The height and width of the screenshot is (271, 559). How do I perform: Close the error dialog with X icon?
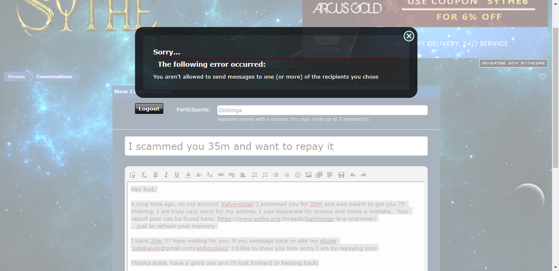(x=409, y=36)
